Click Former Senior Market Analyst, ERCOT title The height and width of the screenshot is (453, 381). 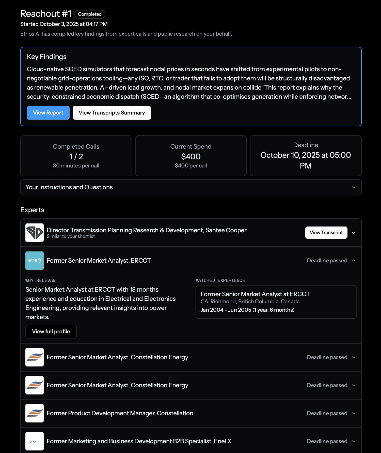(99, 261)
